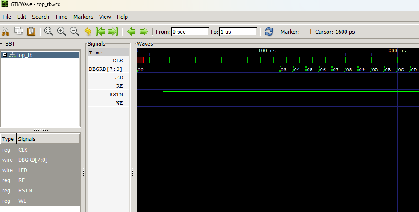Click the To time input field
The height and width of the screenshot is (212, 419).
point(238,32)
